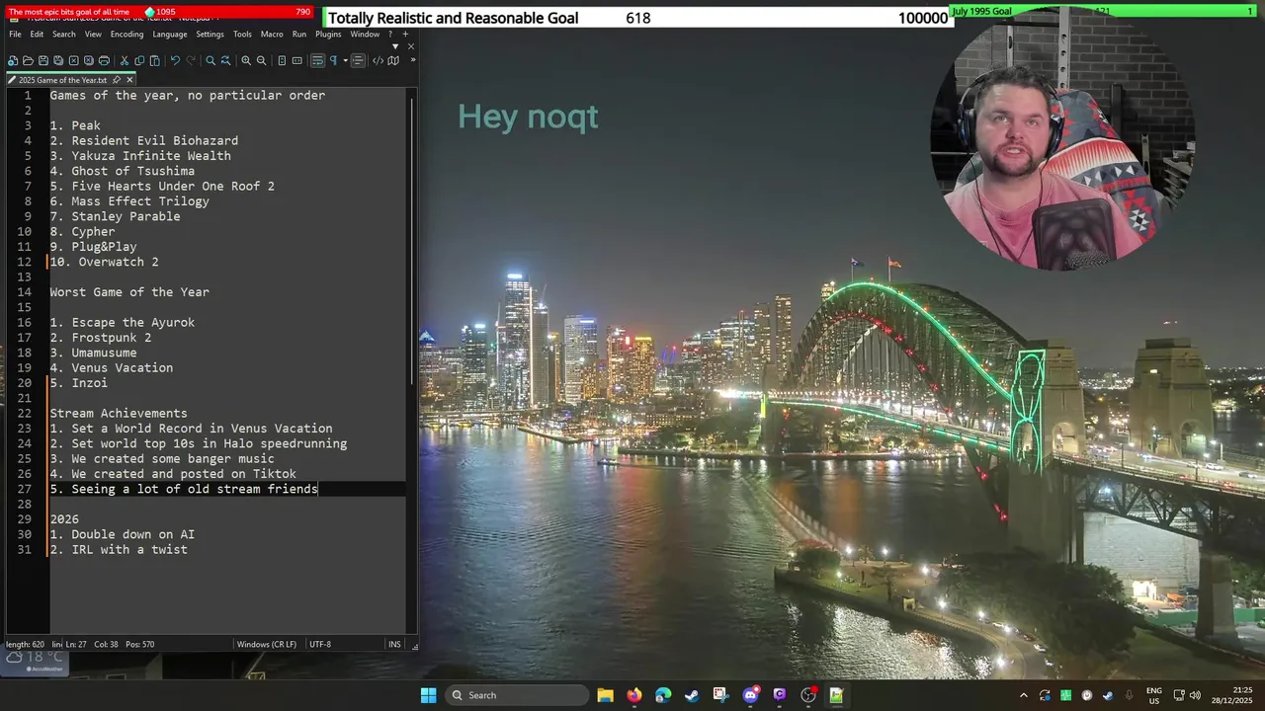Zoom out with the minus magnifier icon
Image resolution: width=1265 pixels, height=711 pixels.
pos(262,60)
